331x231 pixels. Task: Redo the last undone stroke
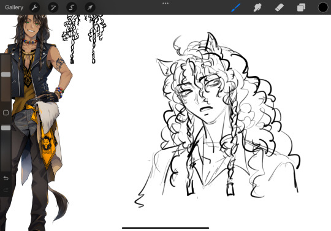point(6,191)
